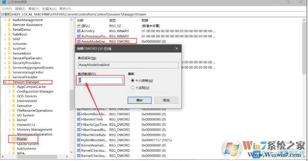
Task: Select the WPA tree item
Action: pos(21,153)
